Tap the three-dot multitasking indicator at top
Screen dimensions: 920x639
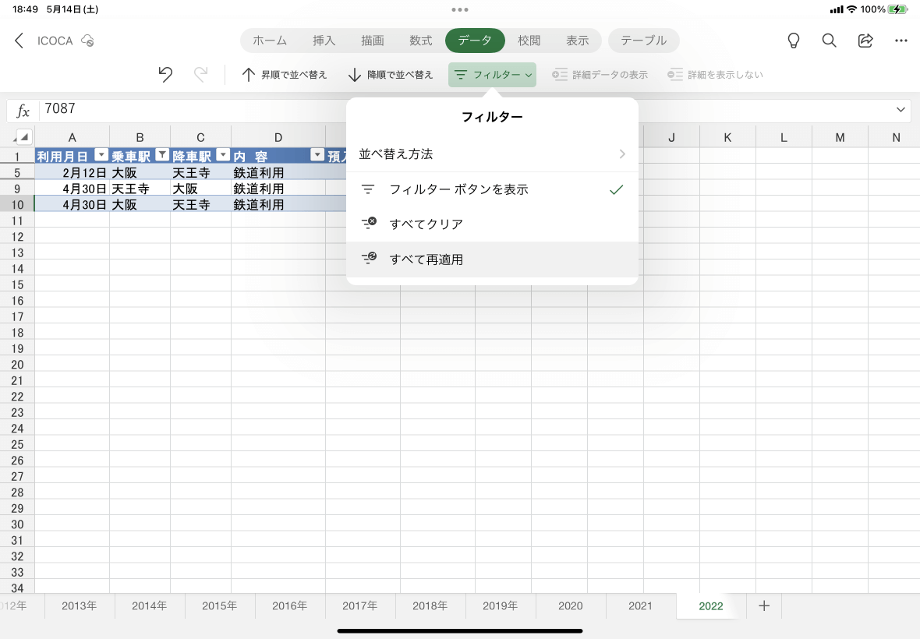click(460, 9)
